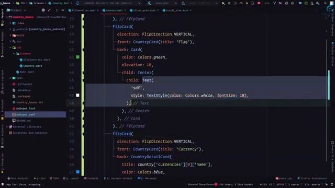Open Version Control tool window

[118, 179]
